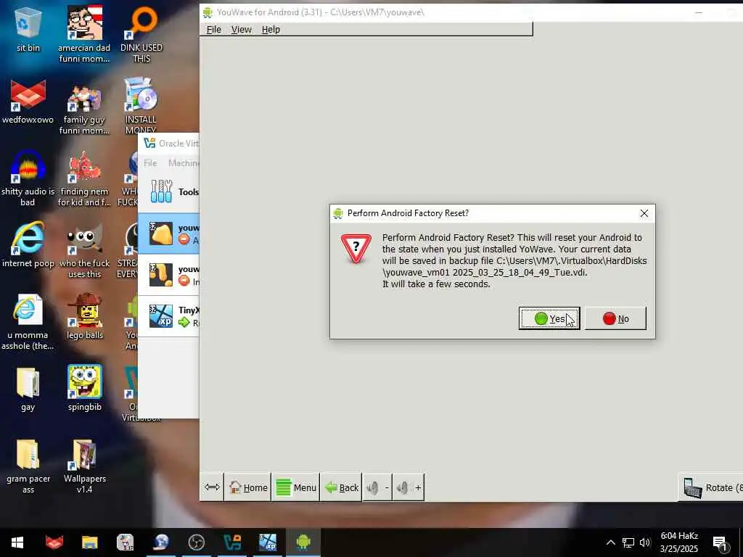The height and width of the screenshot is (557, 743).
Task: Open the taskbar clock showing 3/25/2025
Action: [x=679, y=542]
